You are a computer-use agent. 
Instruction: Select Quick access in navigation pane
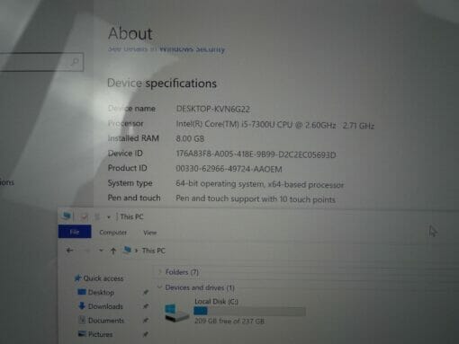(x=103, y=278)
